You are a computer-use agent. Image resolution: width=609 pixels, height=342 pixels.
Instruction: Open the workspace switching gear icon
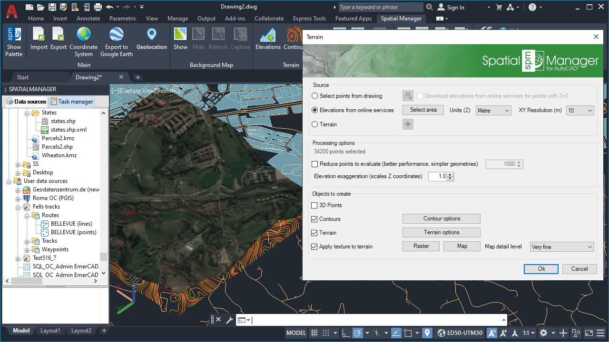click(543, 333)
